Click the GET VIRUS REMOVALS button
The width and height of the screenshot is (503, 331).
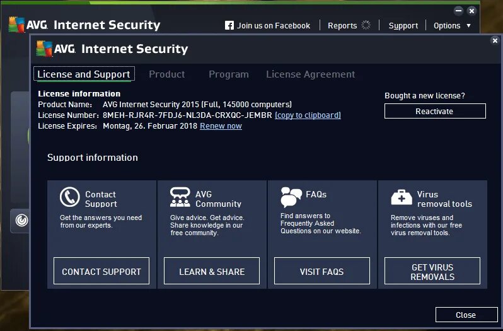(x=432, y=271)
